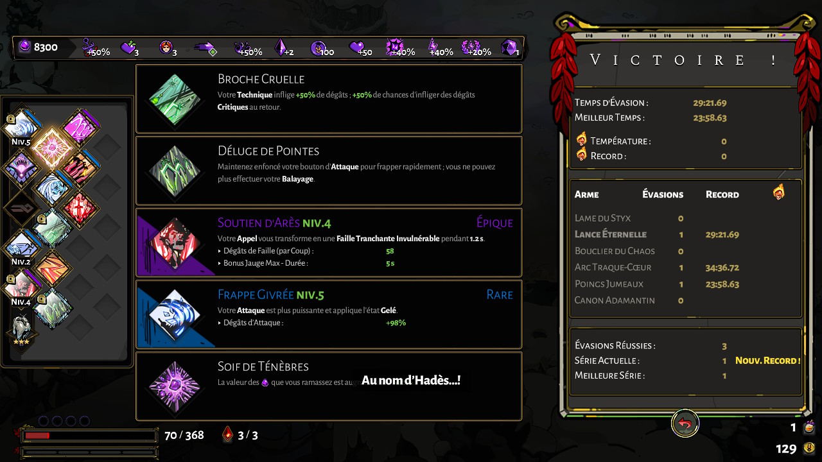Image resolution: width=822 pixels, height=462 pixels.
Task: Click the red back arrow button
Action: pos(685,424)
